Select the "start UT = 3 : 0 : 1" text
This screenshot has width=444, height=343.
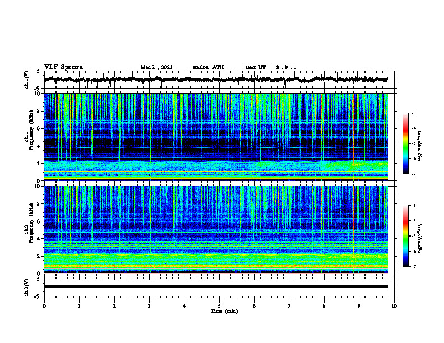click(x=271, y=67)
